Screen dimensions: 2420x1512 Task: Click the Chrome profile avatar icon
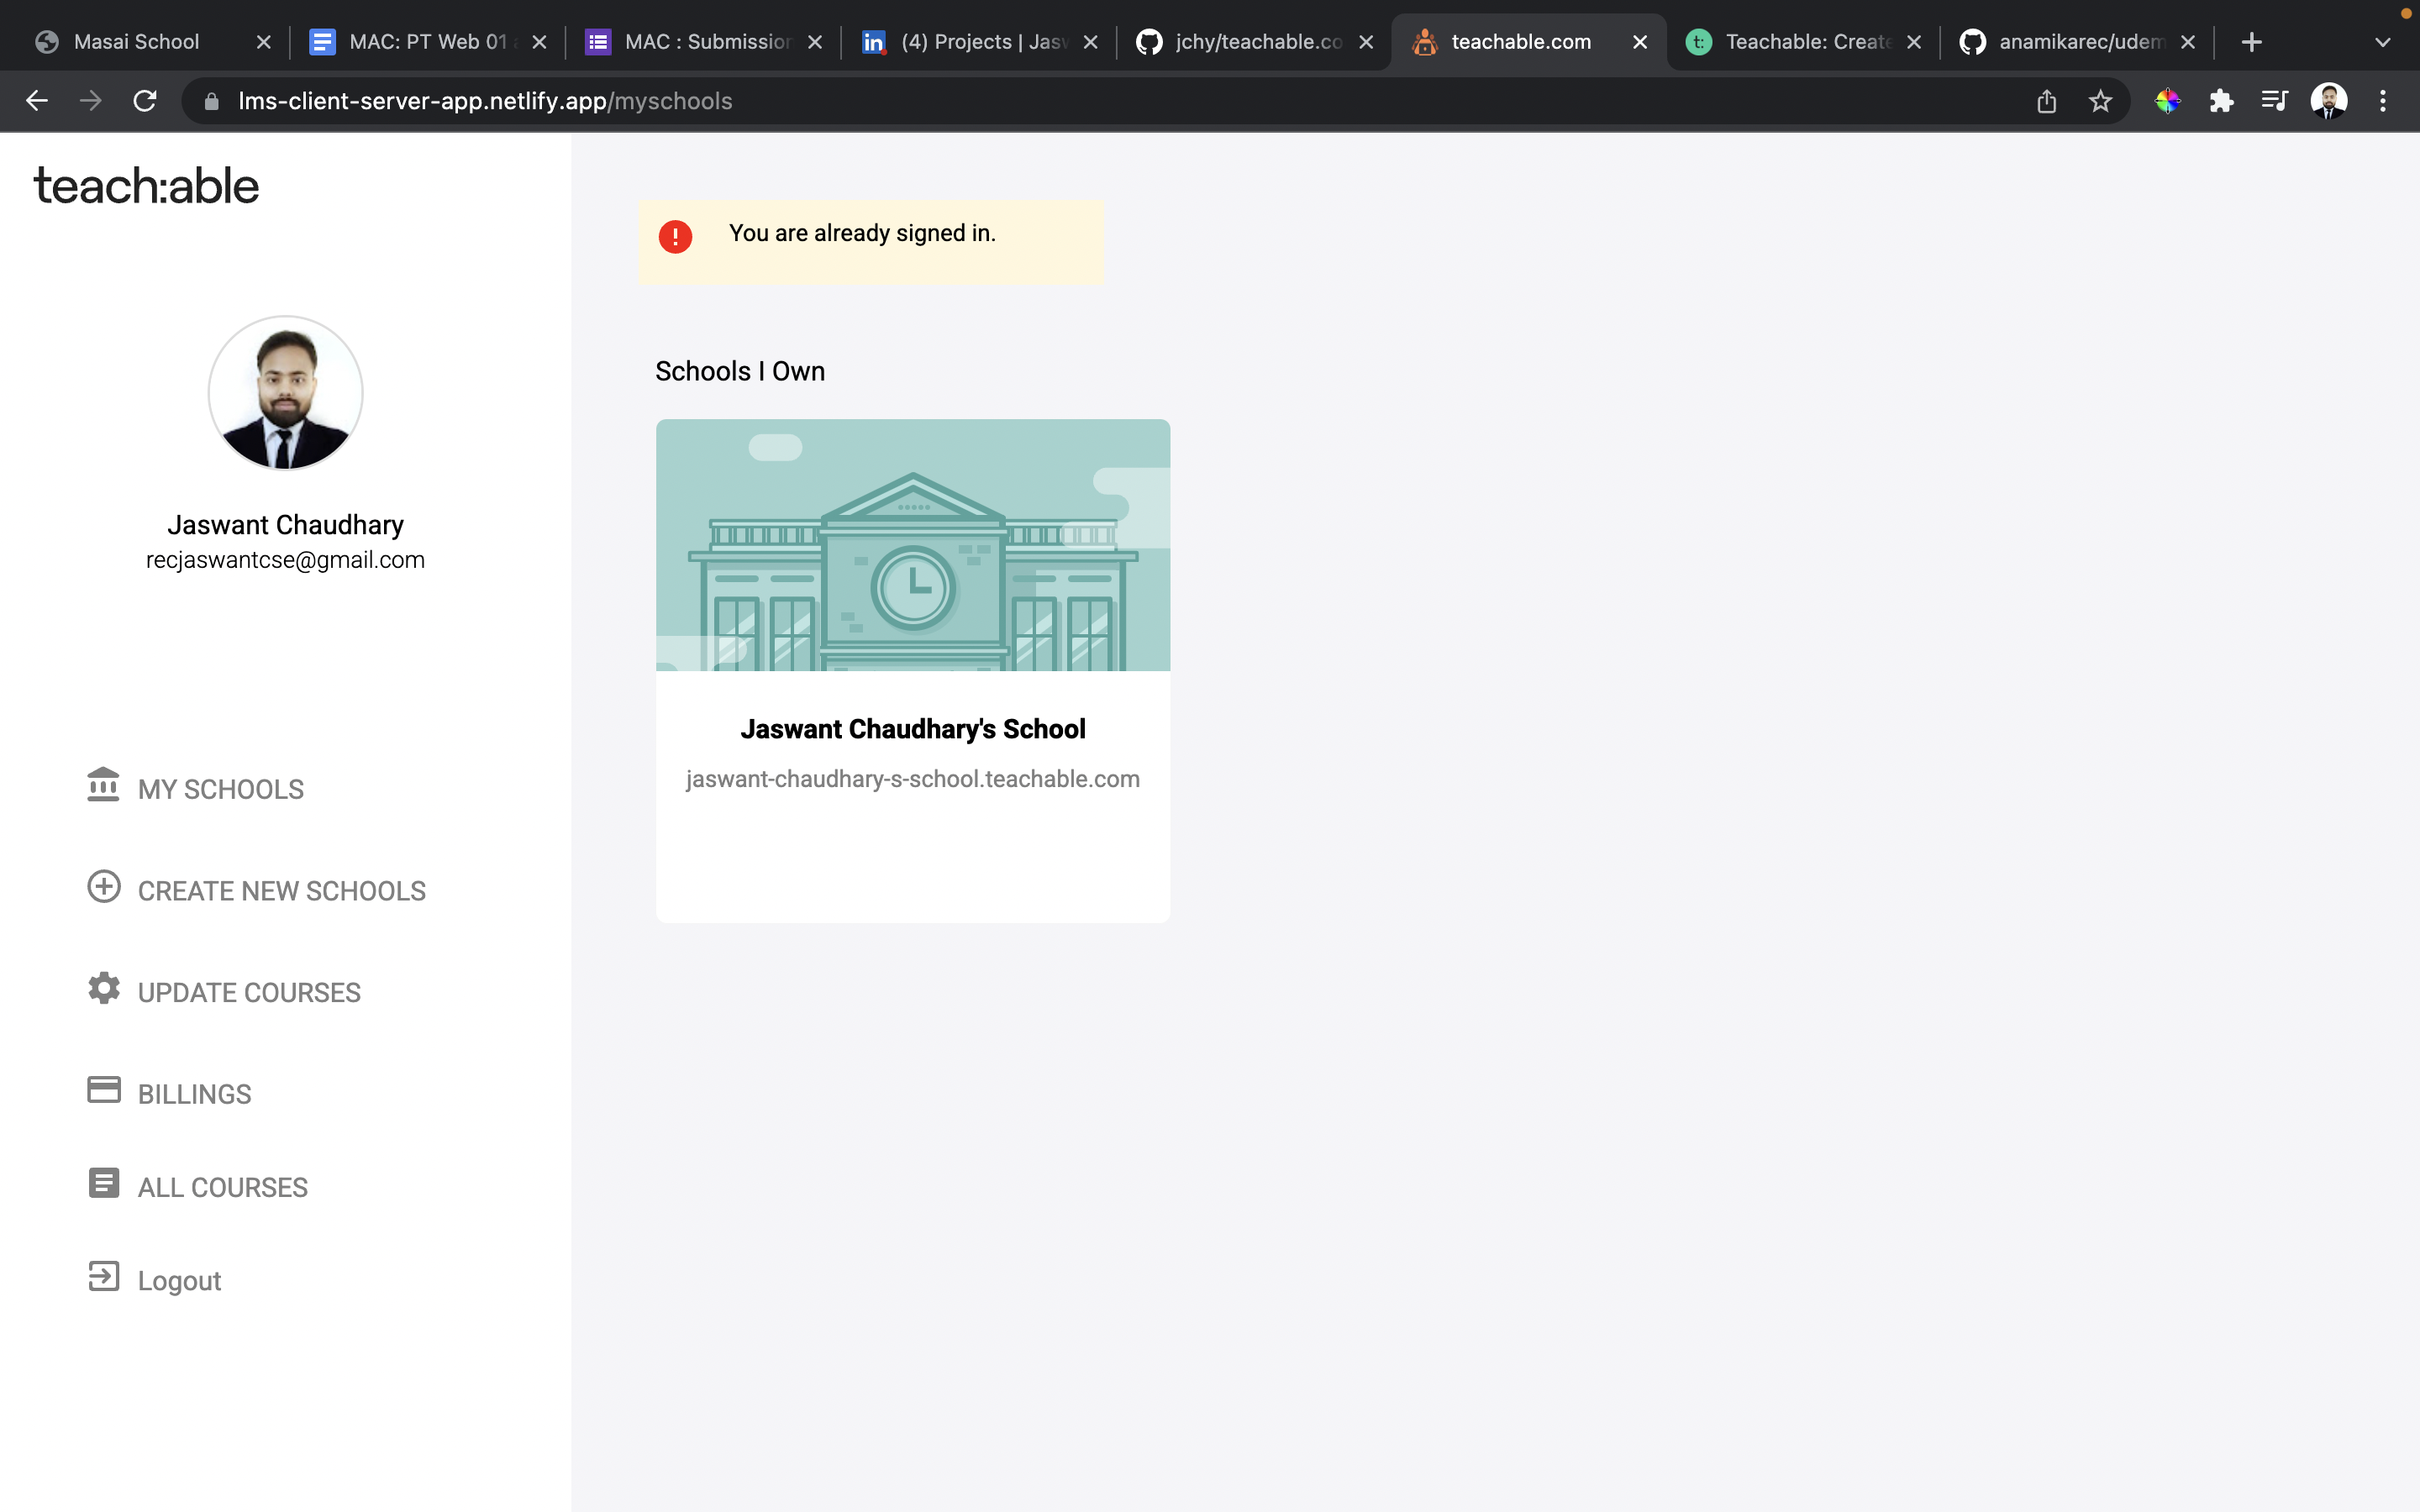[2331, 101]
